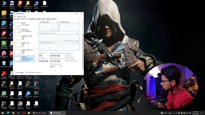Open the Far Cry 5 desktop file

coord(36,104)
